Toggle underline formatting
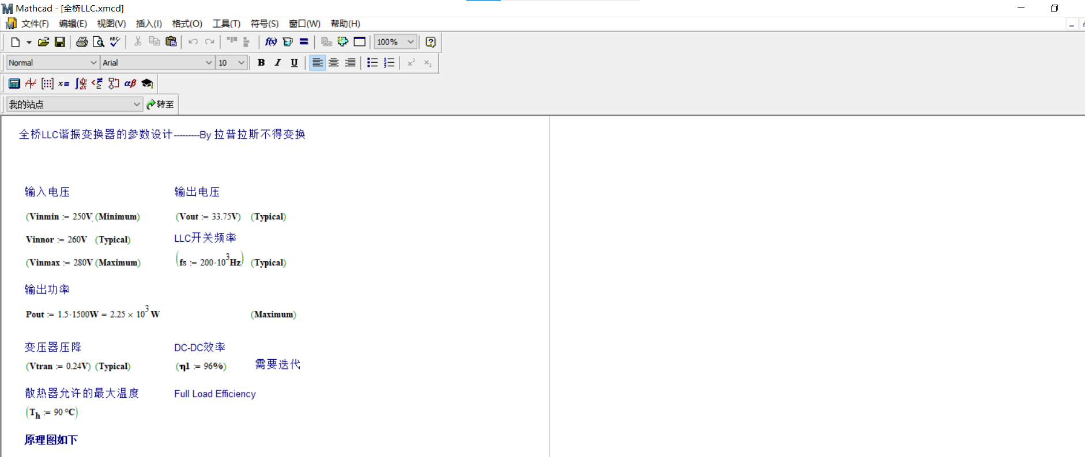The width and height of the screenshot is (1085, 457). click(x=295, y=63)
